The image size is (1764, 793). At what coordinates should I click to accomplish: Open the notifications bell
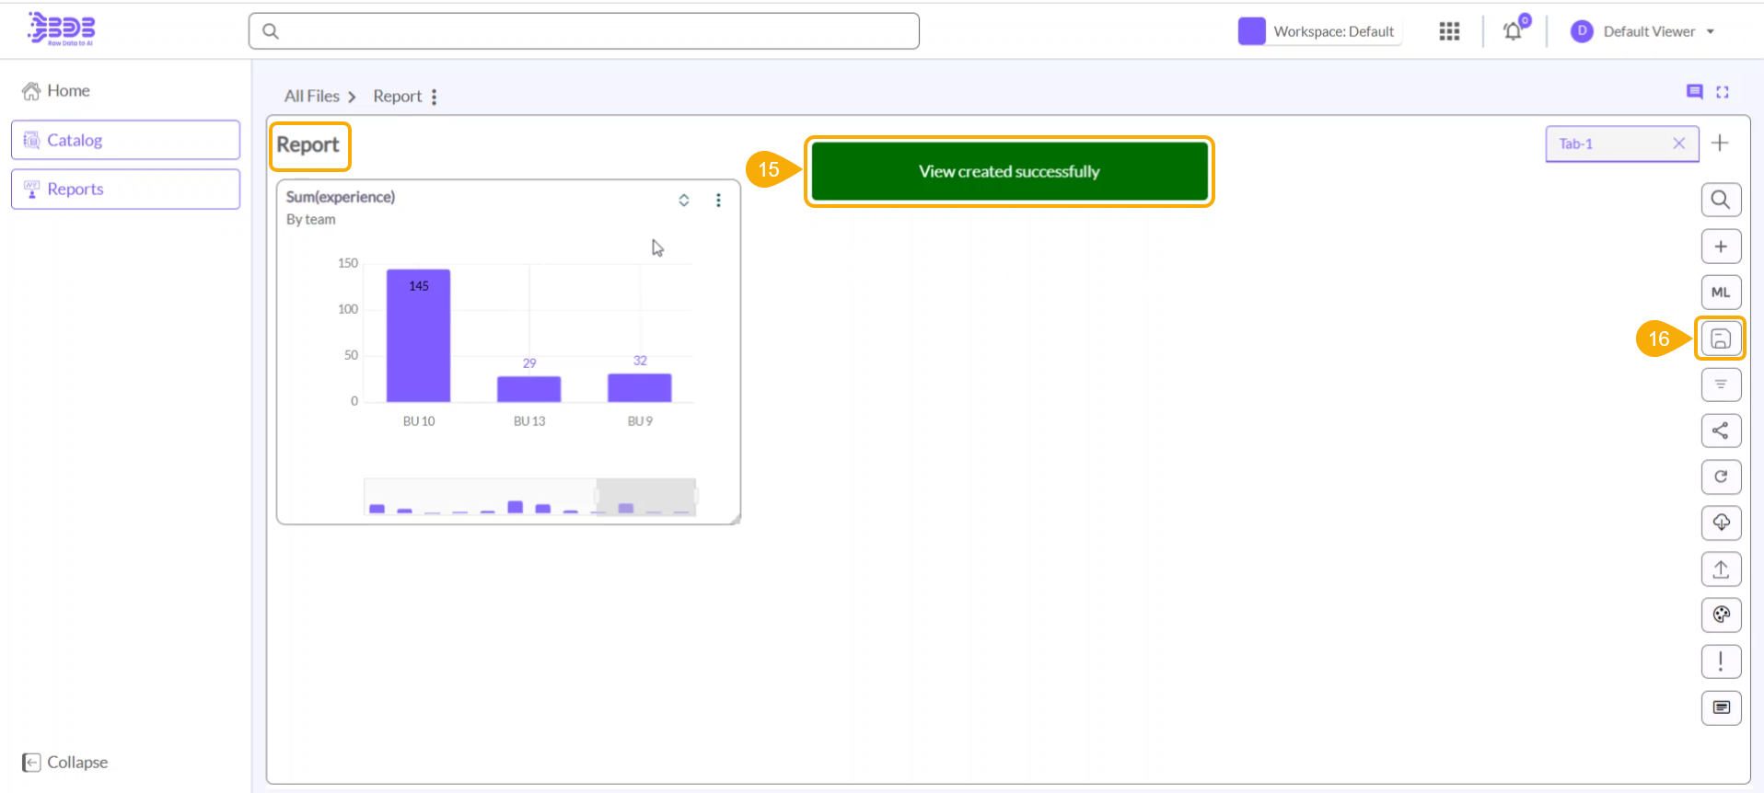pos(1513,31)
